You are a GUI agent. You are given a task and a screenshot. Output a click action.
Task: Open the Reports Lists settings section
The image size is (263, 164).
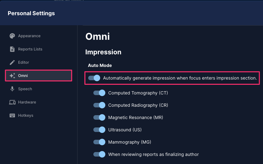click(x=30, y=49)
